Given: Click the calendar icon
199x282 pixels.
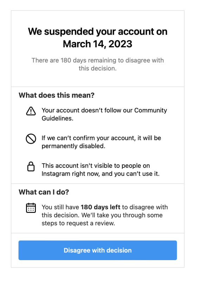Looking at the screenshot, I should [31, 208].
